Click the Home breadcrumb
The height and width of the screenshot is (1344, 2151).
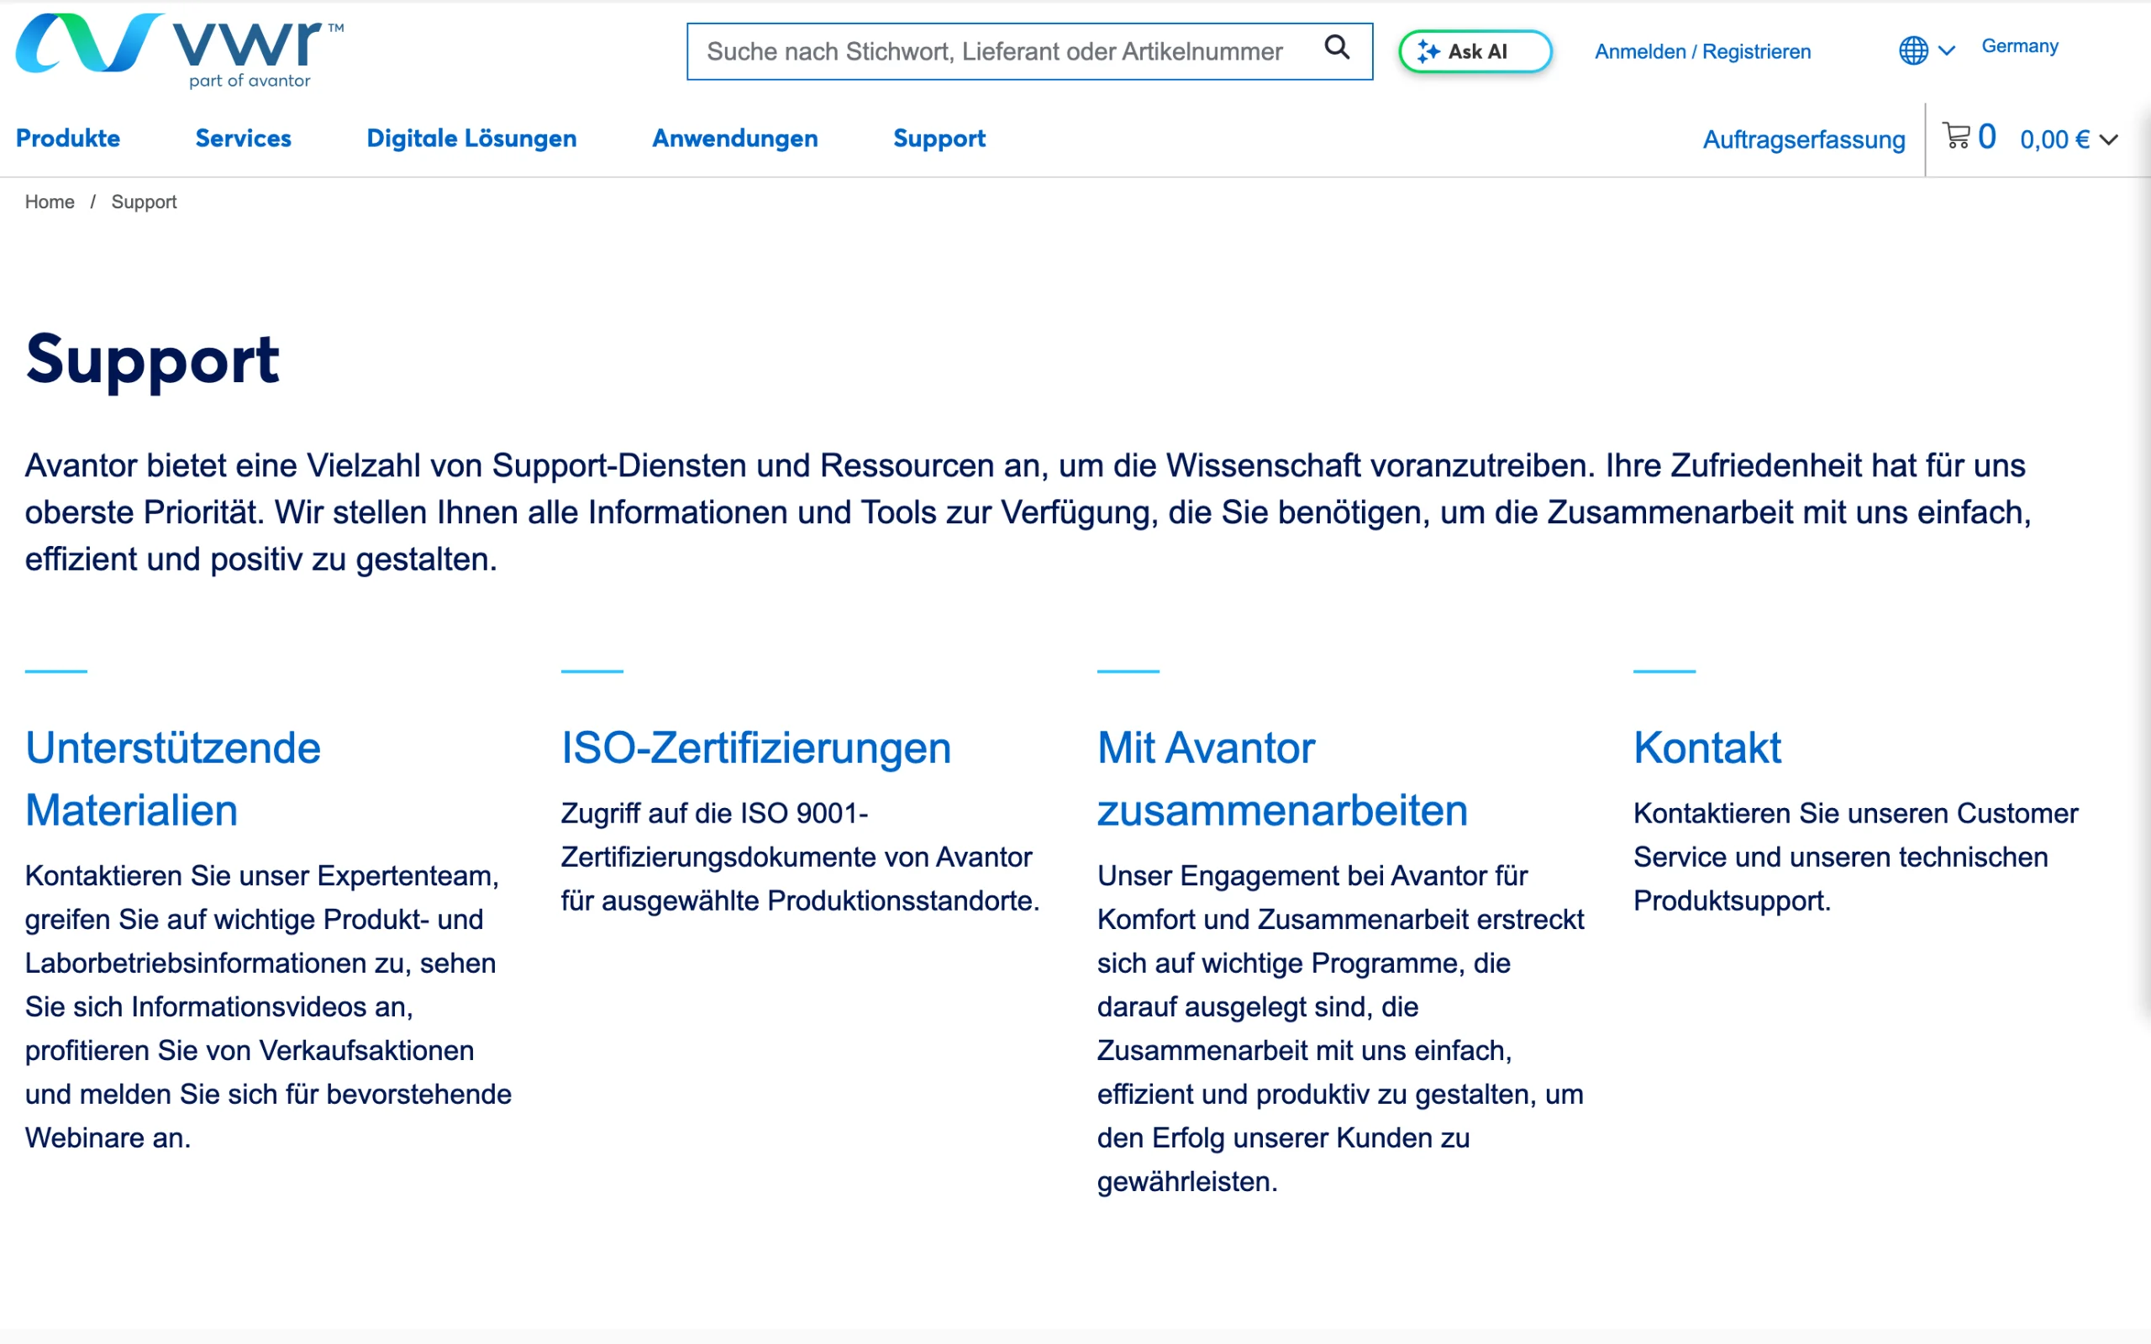[x=50, y=202]
